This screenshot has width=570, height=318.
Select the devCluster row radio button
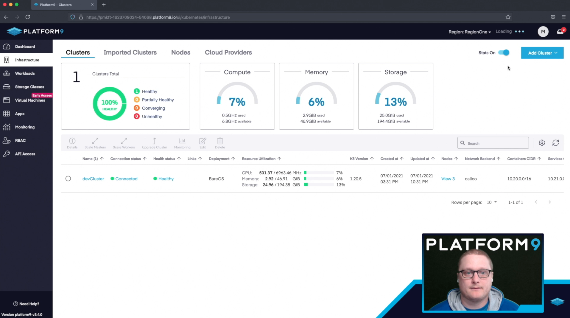pos(68,179)
